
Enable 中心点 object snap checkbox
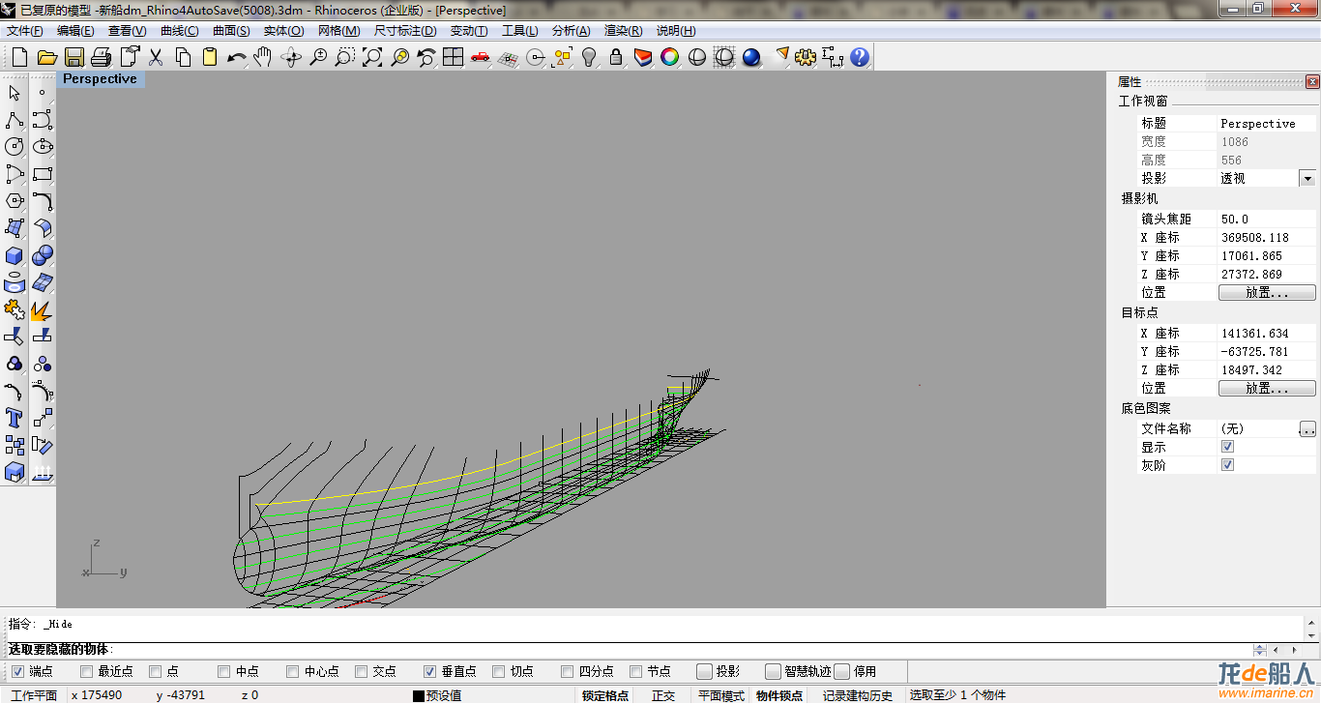293,671
